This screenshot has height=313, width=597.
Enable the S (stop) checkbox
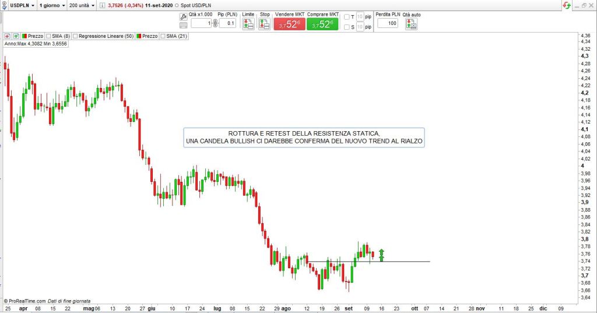(347, 27)
